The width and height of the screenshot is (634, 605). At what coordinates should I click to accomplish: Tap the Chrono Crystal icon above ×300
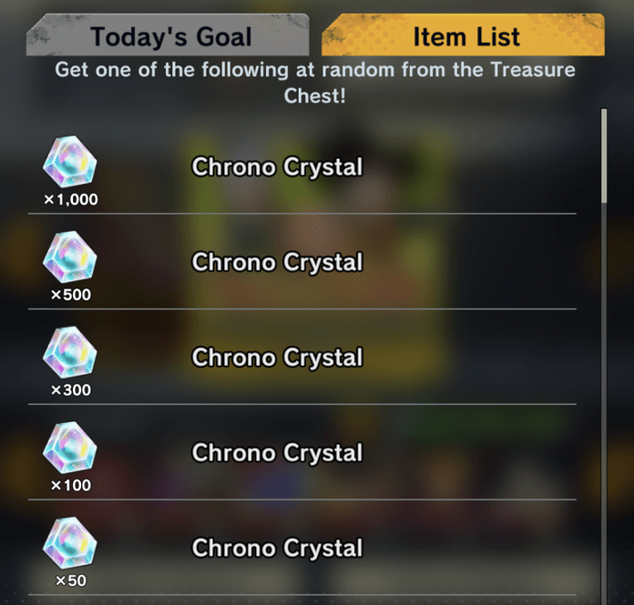[x=70, y=357]
